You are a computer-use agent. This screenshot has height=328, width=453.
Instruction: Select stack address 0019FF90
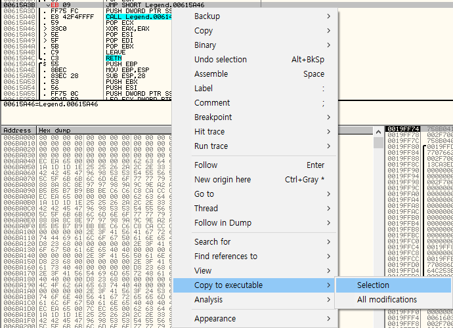[x=403, y=170]
